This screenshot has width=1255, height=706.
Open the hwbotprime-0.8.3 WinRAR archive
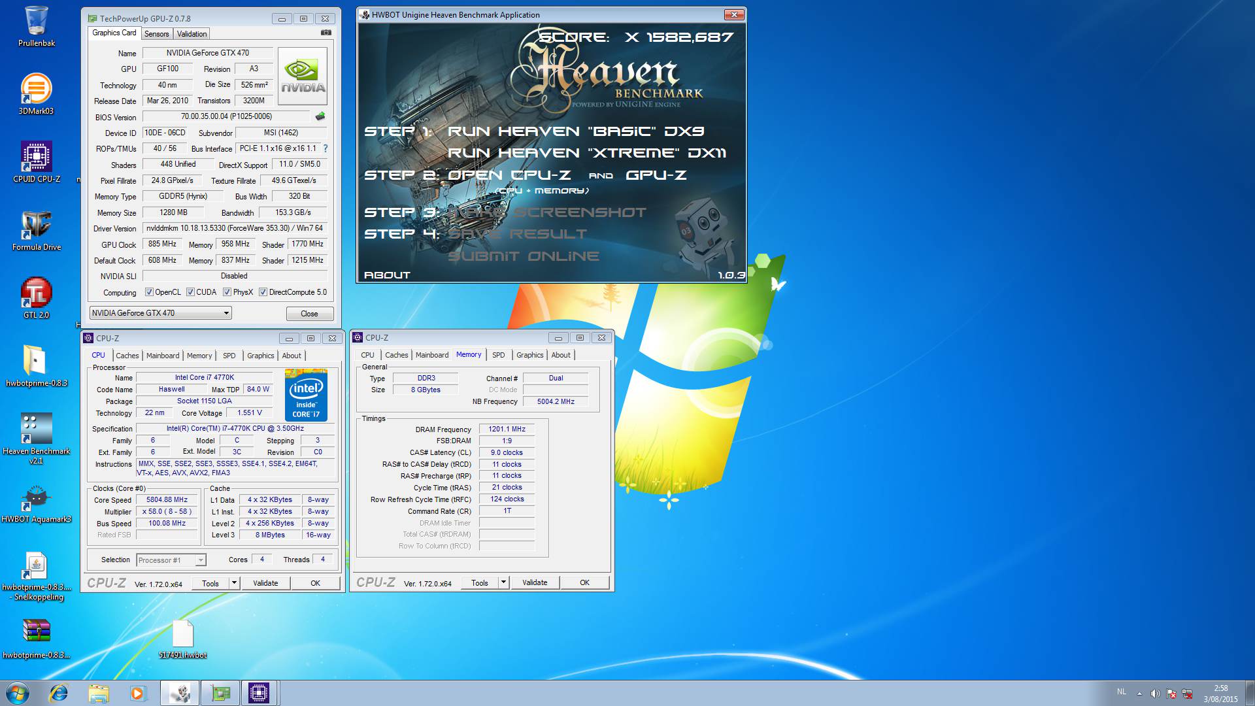[36, 638]
